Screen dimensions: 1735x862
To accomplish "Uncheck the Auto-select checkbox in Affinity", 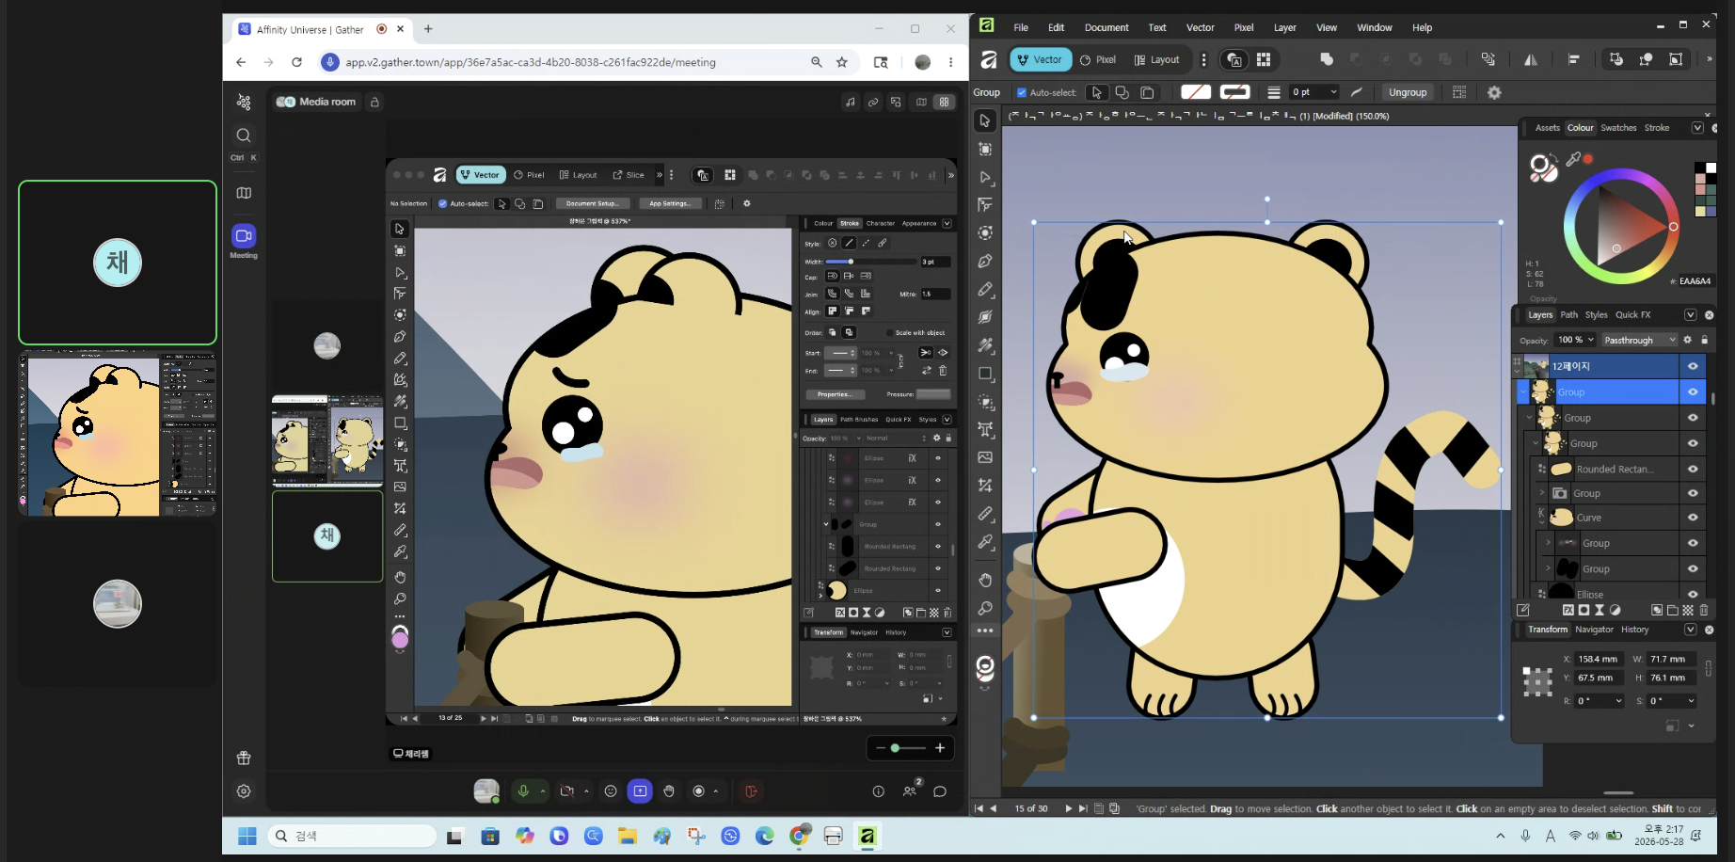I will tap(1022, 92).
